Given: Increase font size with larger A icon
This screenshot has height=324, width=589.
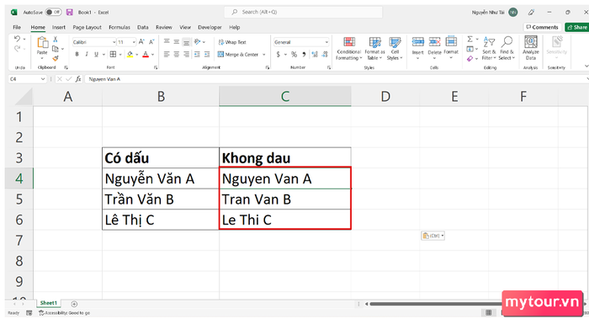Looking at the screenshot, I should [x=141, y=42].
